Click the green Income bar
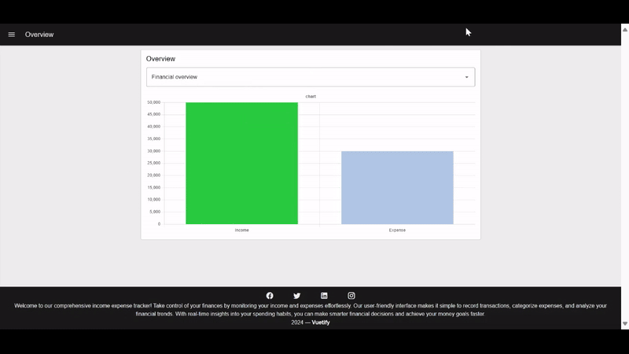 (241, 164)
